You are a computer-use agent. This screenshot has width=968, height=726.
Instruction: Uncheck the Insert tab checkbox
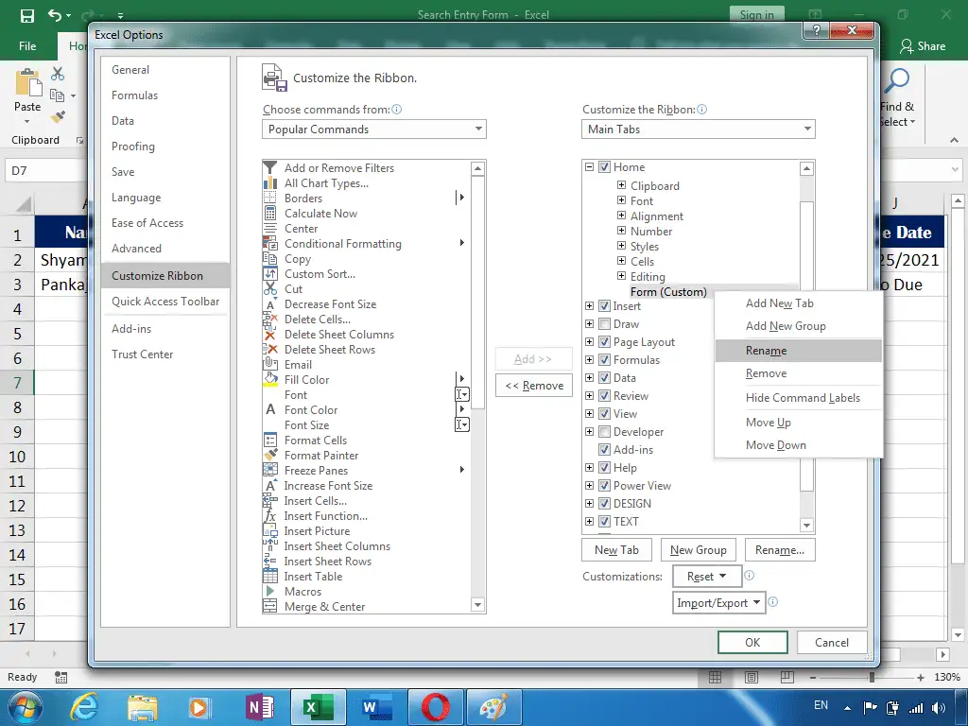coord(604,305)
